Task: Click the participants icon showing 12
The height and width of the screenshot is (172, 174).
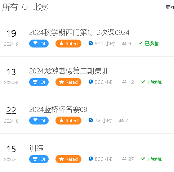Action: coord(124,82)
